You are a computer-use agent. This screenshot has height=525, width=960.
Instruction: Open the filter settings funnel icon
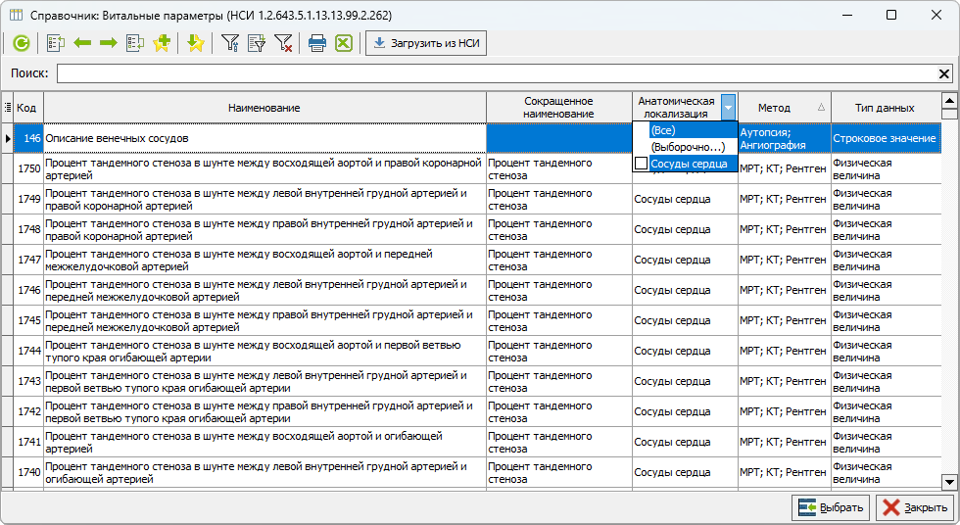230,43
